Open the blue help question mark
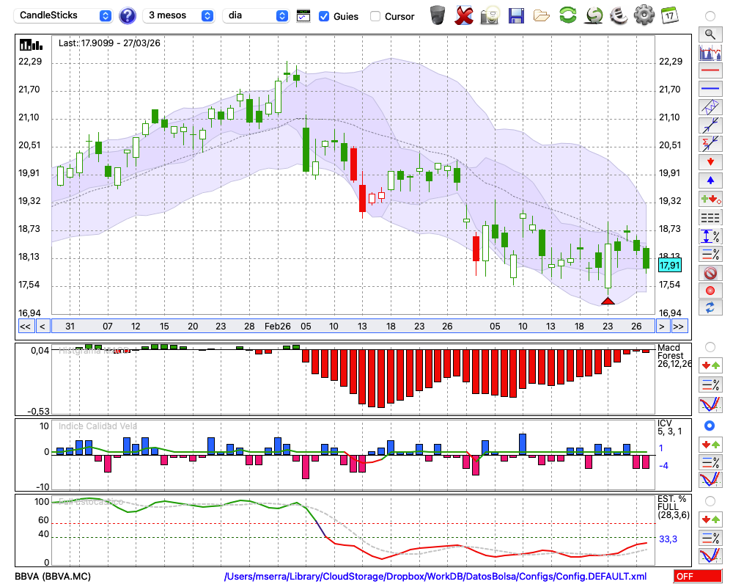Image resolution: width=733 pixels, height=587 pixels. click(x=128, y=15)
